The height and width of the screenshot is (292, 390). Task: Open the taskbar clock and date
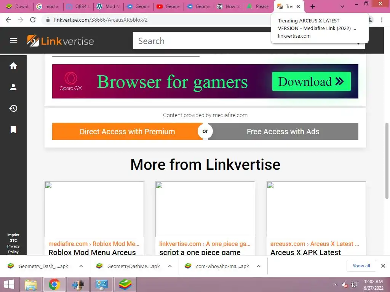click(373, 285)
